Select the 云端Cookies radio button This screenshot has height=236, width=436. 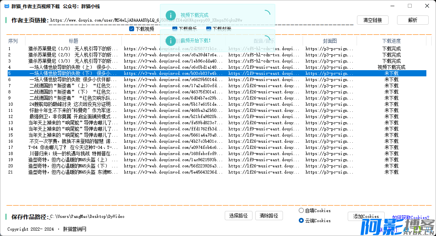301,221
